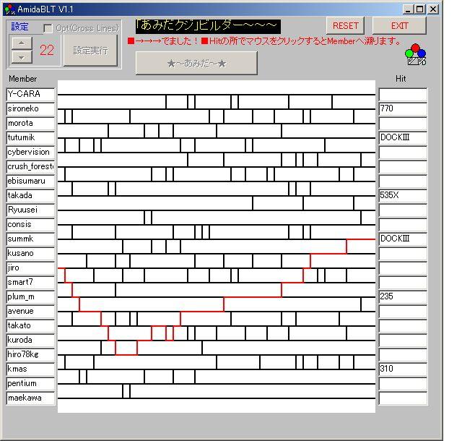This screenshot has height=441, width=462.
Task: Click the Y-CARA member field
Action: 30,94
